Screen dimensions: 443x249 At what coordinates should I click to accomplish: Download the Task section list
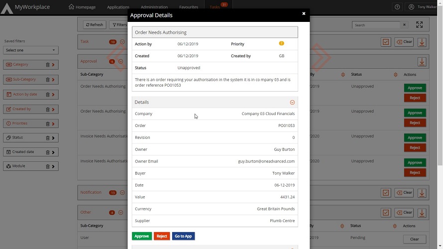point(422,42)
